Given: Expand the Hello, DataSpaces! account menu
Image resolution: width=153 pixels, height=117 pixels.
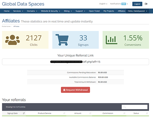Looking at the screenshot, I should 137,11.
